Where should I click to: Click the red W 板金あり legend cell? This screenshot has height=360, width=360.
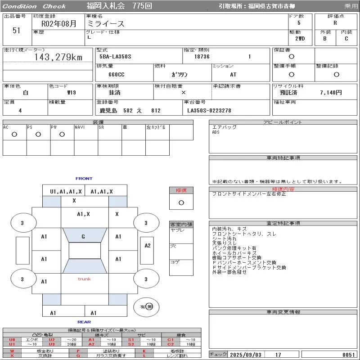pyautogui.click(x=12, y=351)
